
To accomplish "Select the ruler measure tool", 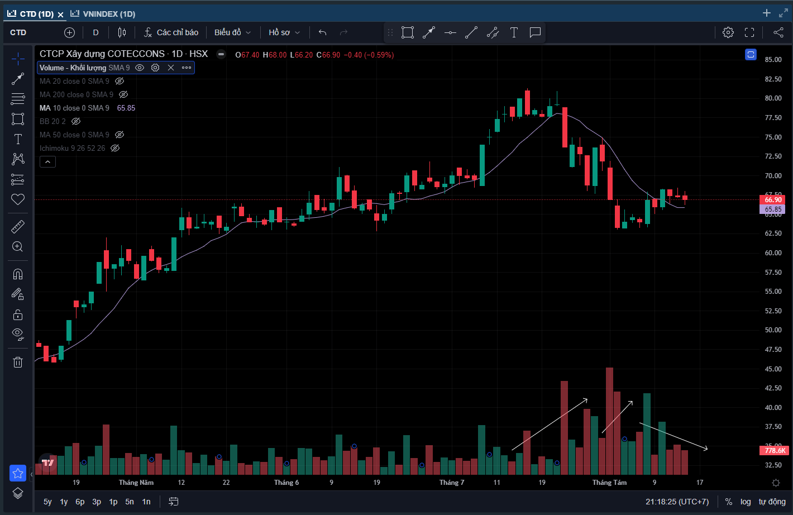I will pyautogui.click(x=18, y=226).
